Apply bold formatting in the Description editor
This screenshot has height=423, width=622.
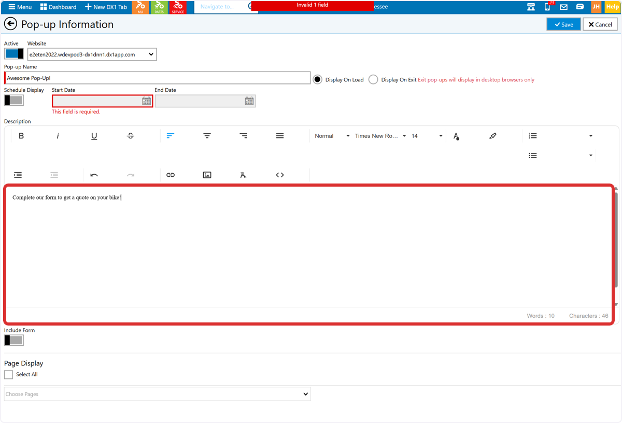pyautogui.click(x=21, y=136)
